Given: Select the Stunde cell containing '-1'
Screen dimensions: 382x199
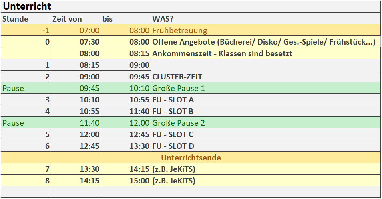Looking at the screenshot, I should (26, 30).
